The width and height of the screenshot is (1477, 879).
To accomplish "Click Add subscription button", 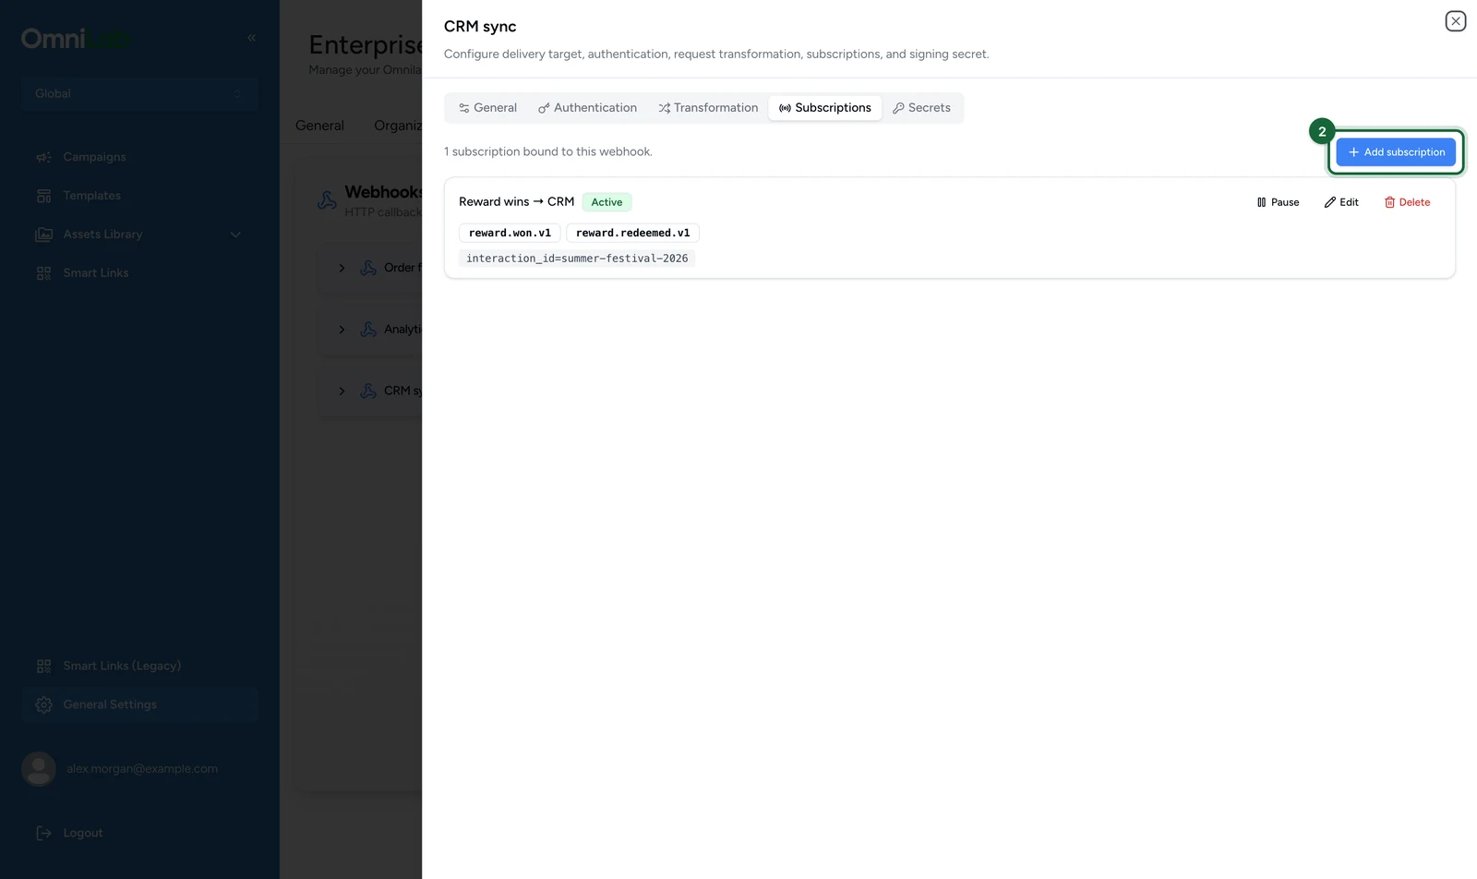I will tap(1396, 152).
